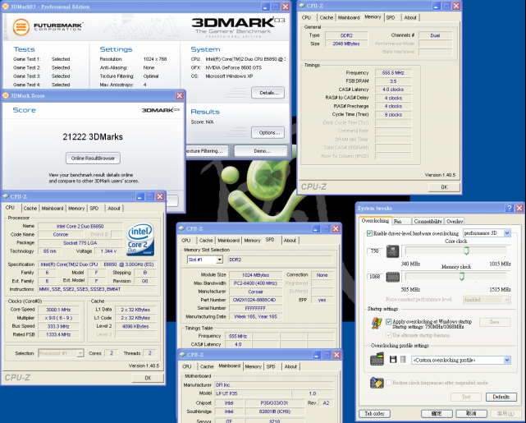Click the Windows startup icon under Startup settings
This screenshot has width=526, height=423.
[x=377, y=324]
